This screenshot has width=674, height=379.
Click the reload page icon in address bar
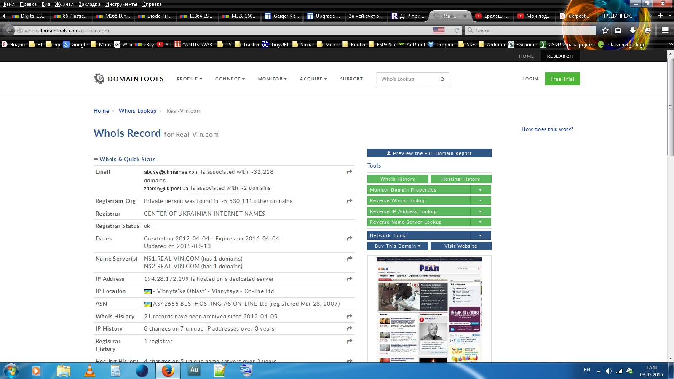457,30
